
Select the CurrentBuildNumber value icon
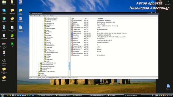tap(72, 28)
